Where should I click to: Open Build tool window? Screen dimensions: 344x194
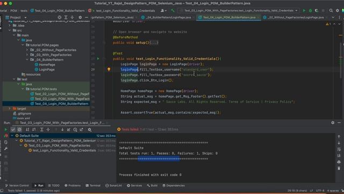[x=152, y=185]
